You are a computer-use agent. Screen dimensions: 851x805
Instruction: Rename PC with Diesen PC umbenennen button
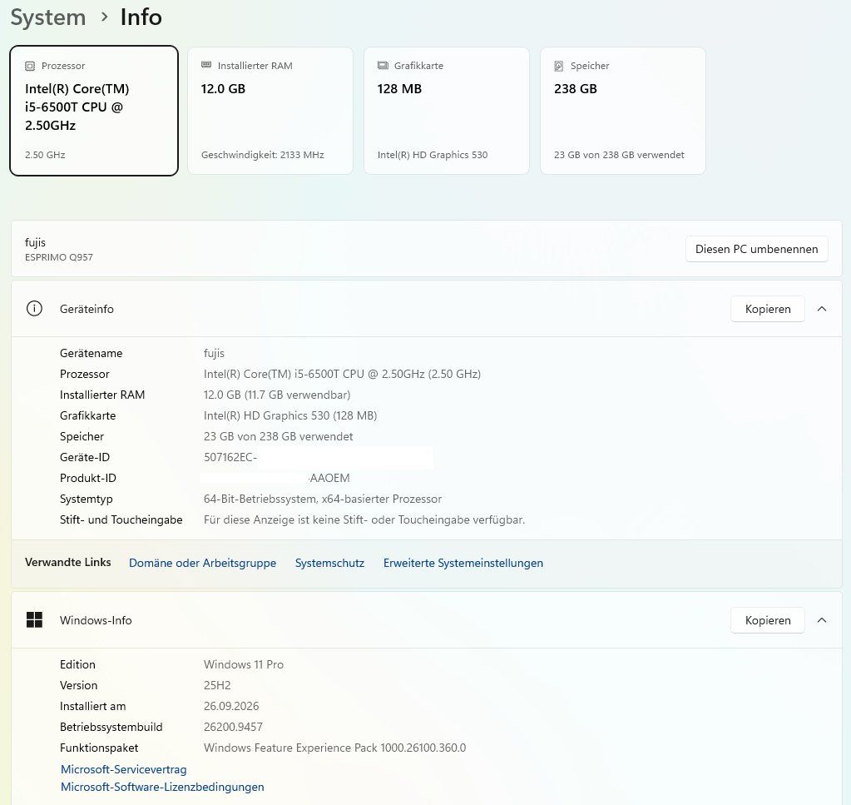coord(756,249)
